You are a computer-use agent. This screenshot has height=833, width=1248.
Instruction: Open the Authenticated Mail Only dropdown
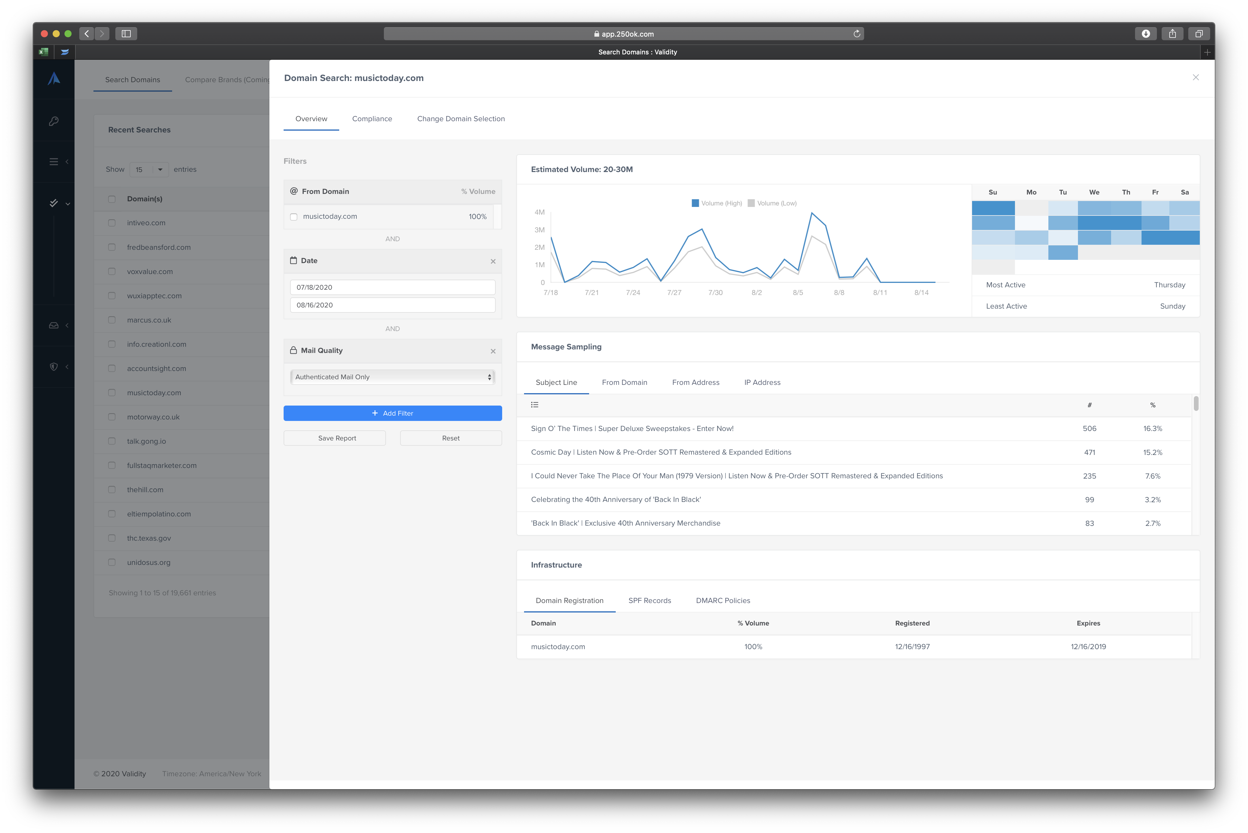(x=392, y=377)
